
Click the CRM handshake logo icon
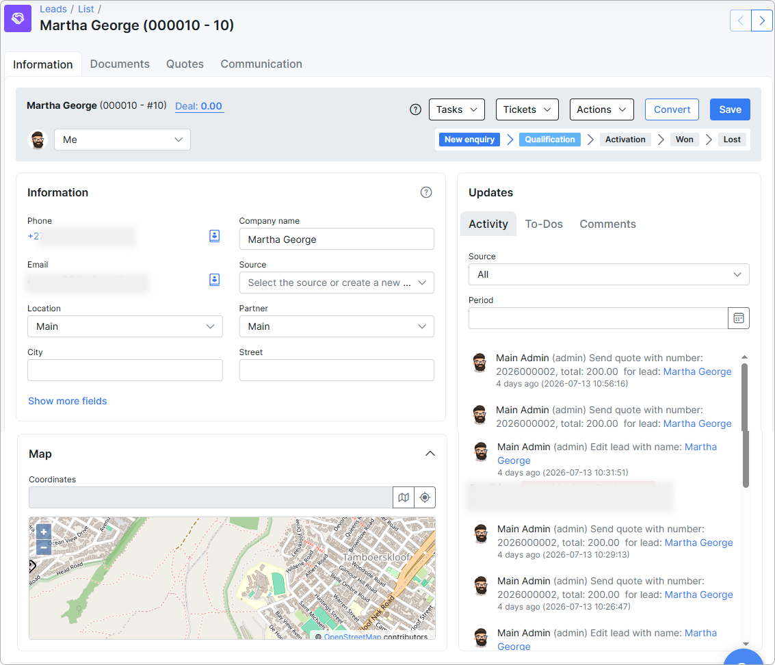18,18
